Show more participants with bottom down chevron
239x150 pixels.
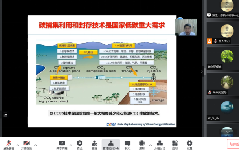tap(228, 132)
